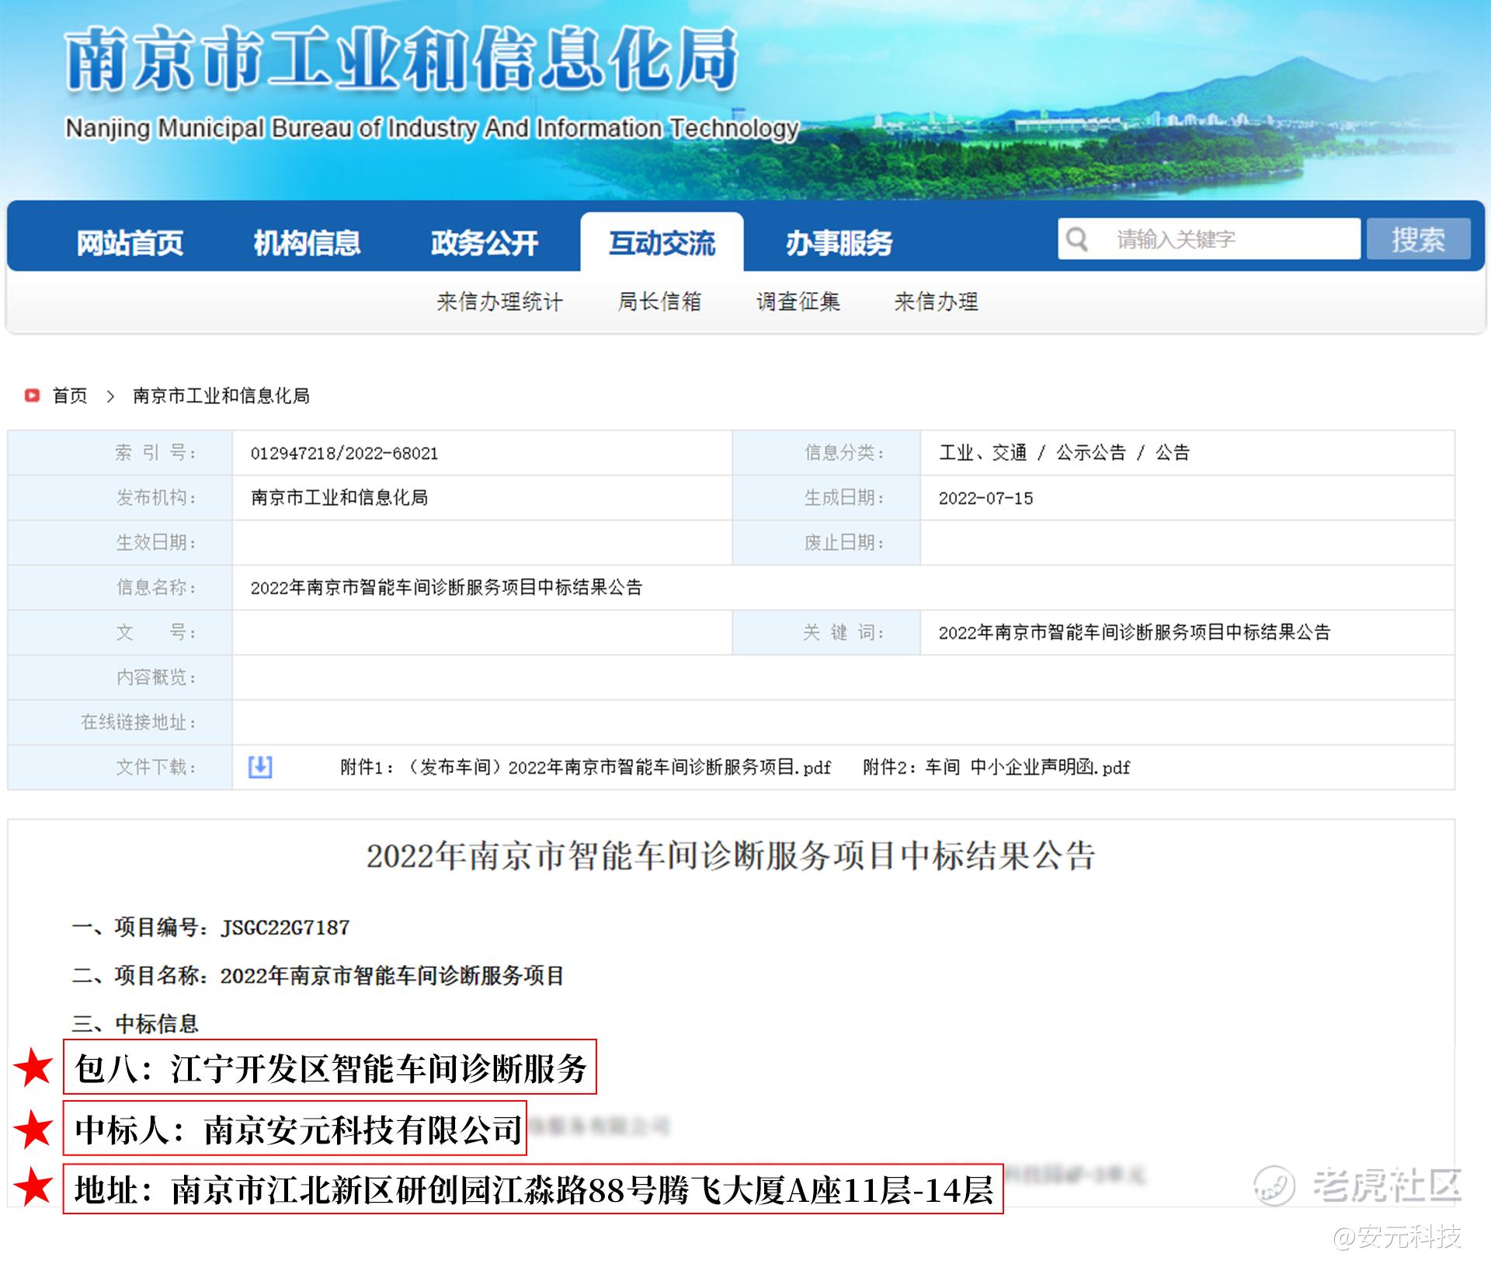Image resolution: width=1491 pixels, height=1271 pixels.
Task: Select index number 012947218/2022-68021
Action: click(344, 453)
